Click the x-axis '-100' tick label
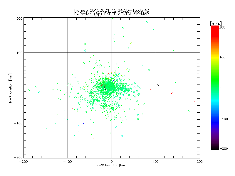The image size is (235, 176). 68,162
